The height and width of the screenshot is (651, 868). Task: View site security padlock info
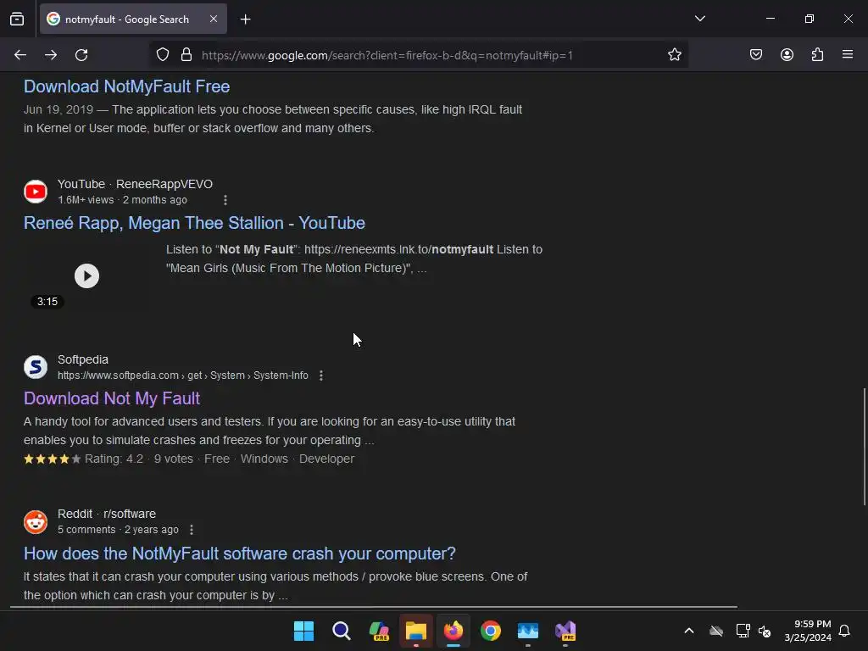(x=186, y=55)
